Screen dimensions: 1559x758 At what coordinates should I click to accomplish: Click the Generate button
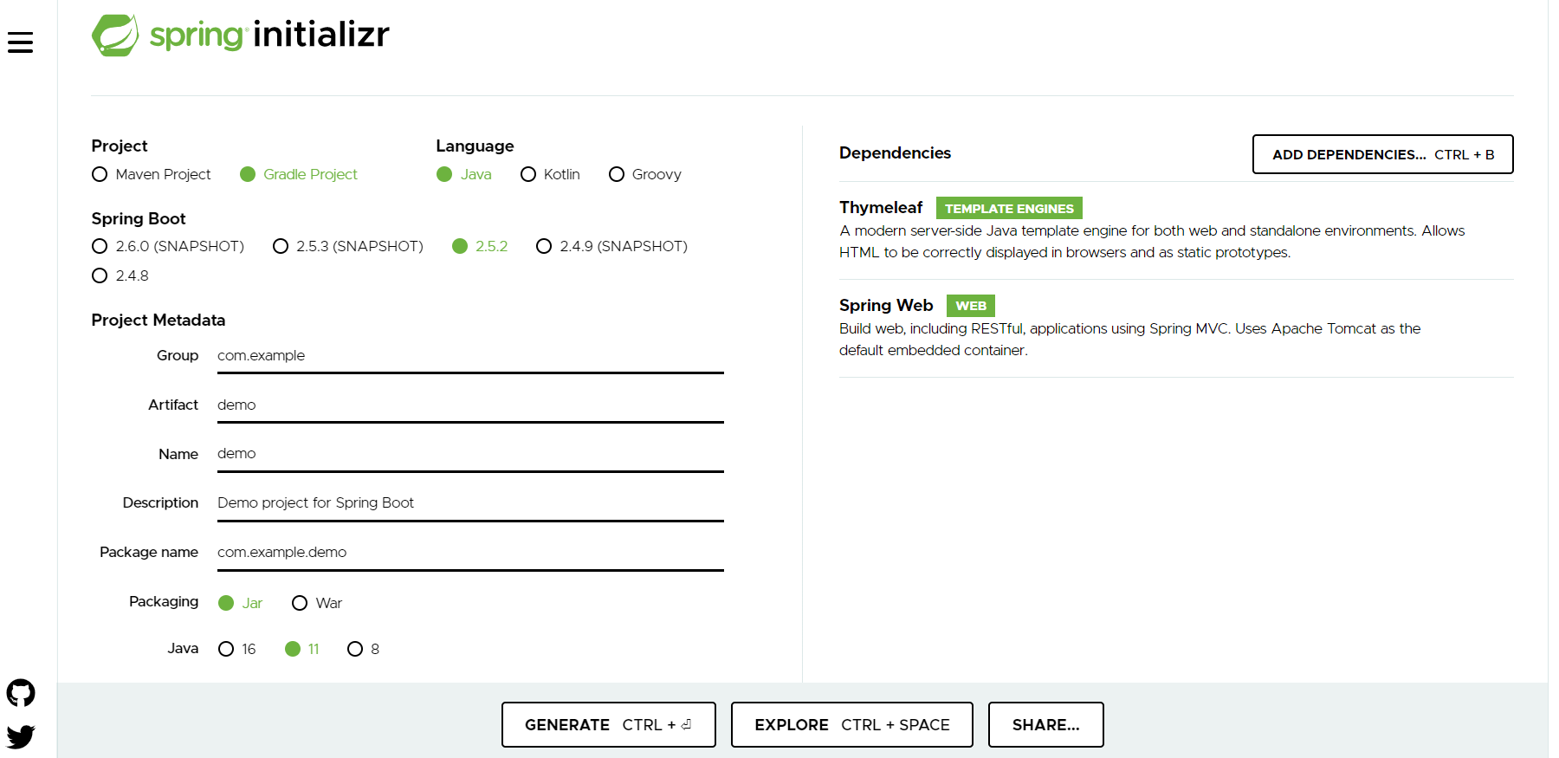coord(608,724)
